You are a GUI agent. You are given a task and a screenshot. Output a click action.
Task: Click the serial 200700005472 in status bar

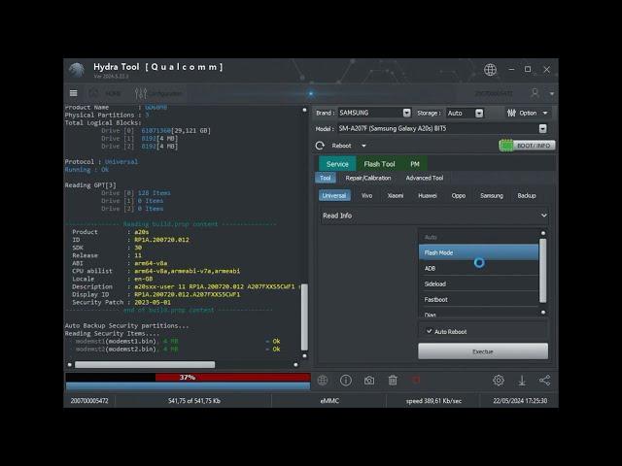pyautogui.click(x=89, y=401)
